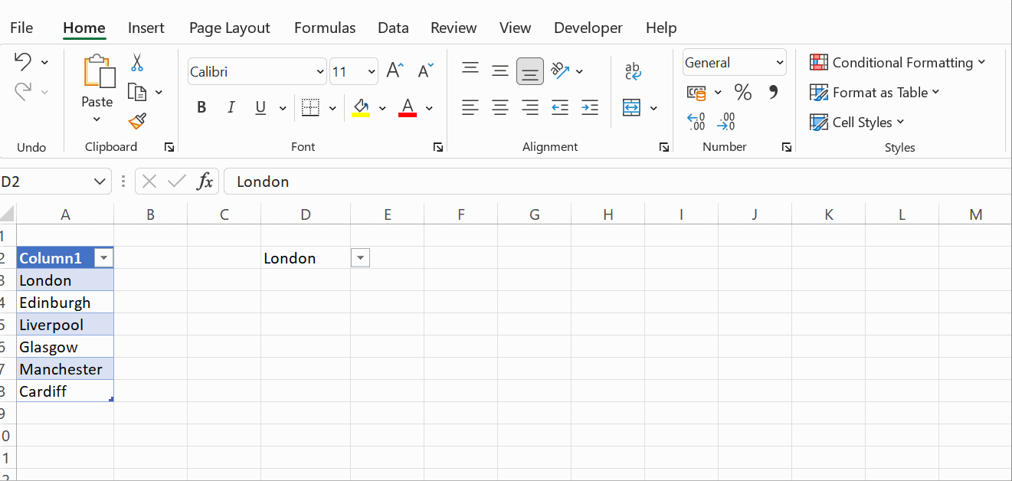The height and width of the screenshot is (481, 1012).
Task: Apply italic formatting
Action: tap(231, 106)
